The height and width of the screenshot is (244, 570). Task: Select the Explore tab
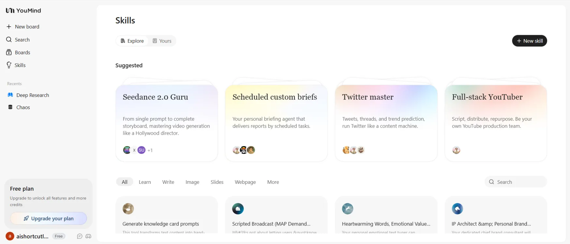tap(132, 41)
